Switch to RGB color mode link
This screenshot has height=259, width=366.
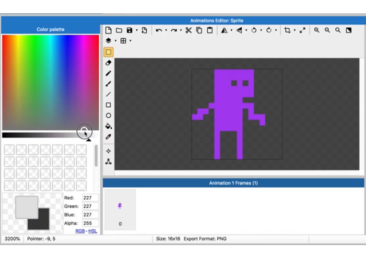coord(80,231)
